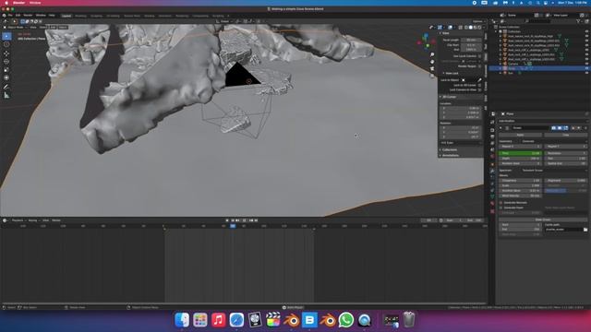
Task: Click the zoom magnifier viewport icon
Action: [x=432, y=55]
